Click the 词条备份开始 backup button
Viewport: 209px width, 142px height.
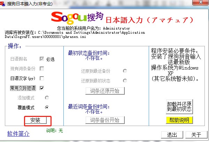[x=104, y=120]
